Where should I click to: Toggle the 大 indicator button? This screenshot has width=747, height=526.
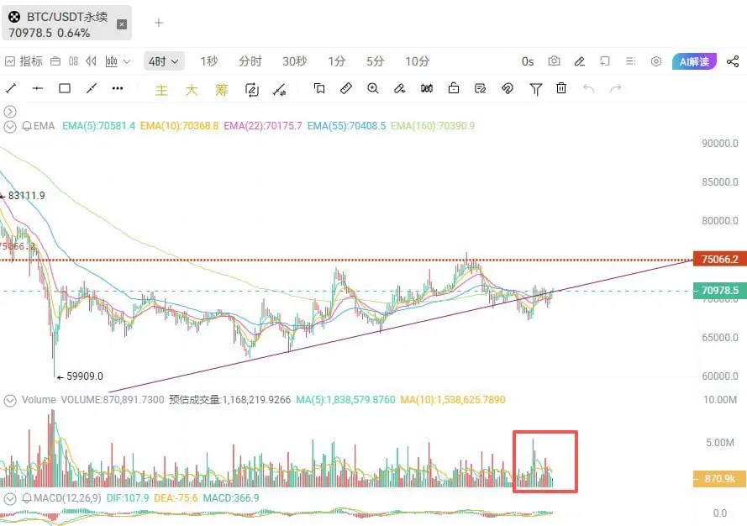coord(192,90)
